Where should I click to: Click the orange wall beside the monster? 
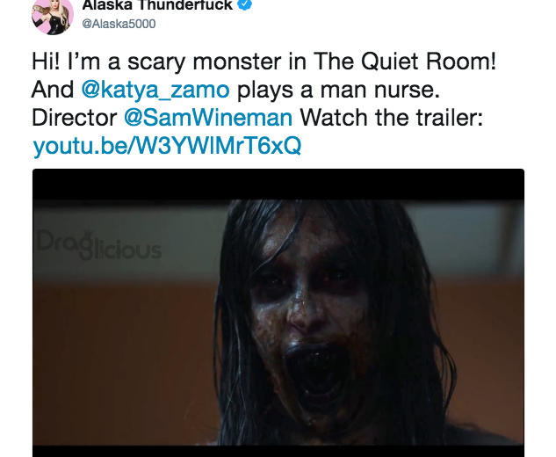coord(124,355)
